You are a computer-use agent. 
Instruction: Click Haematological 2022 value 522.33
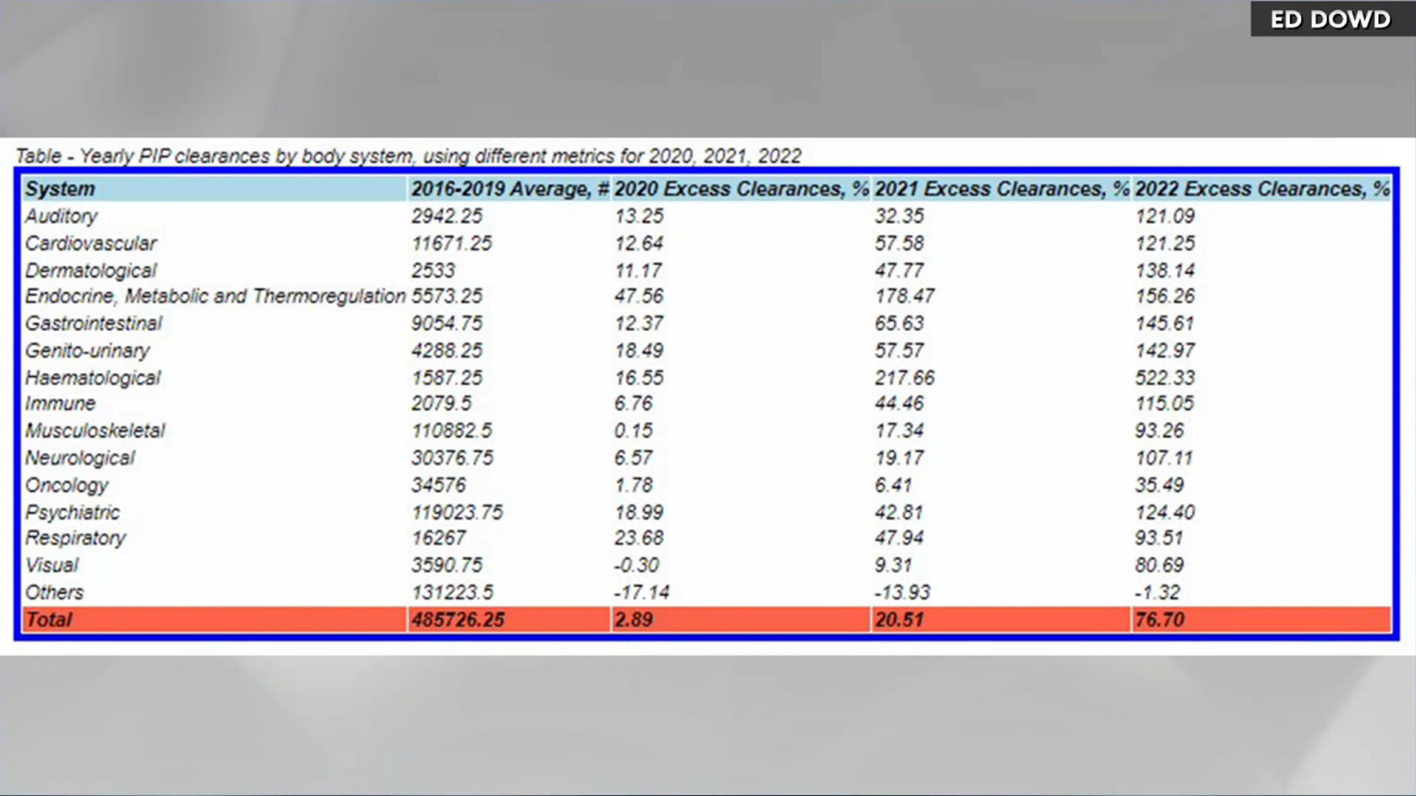point(1165,378)
